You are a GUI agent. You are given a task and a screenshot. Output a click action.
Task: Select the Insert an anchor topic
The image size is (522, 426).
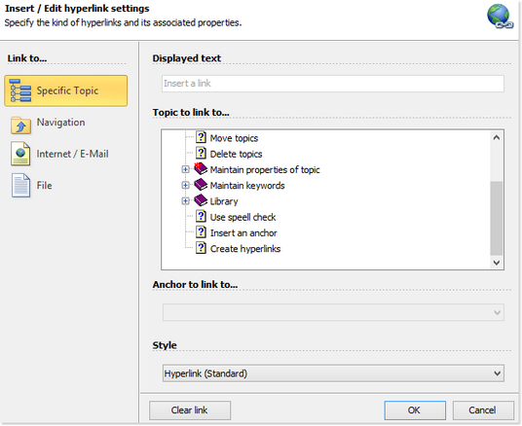243,233
